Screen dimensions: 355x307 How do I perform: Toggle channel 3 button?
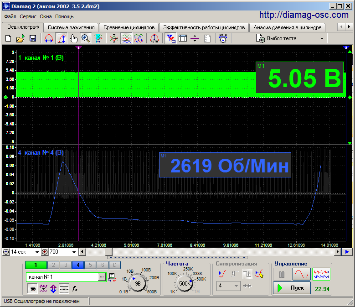point(66,265)
